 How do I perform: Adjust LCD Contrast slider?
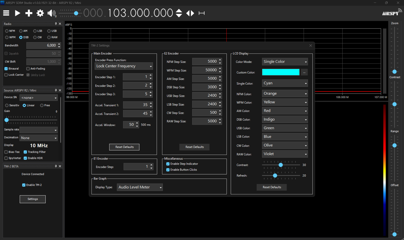coord(281,165)
